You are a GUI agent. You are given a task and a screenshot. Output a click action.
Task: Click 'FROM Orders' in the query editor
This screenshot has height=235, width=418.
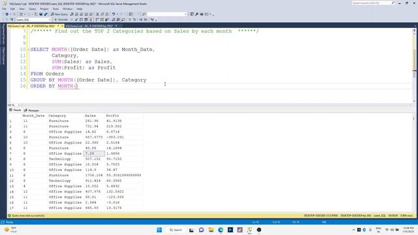tap(47, 74)
